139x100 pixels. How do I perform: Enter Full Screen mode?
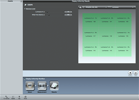[7, 97]
